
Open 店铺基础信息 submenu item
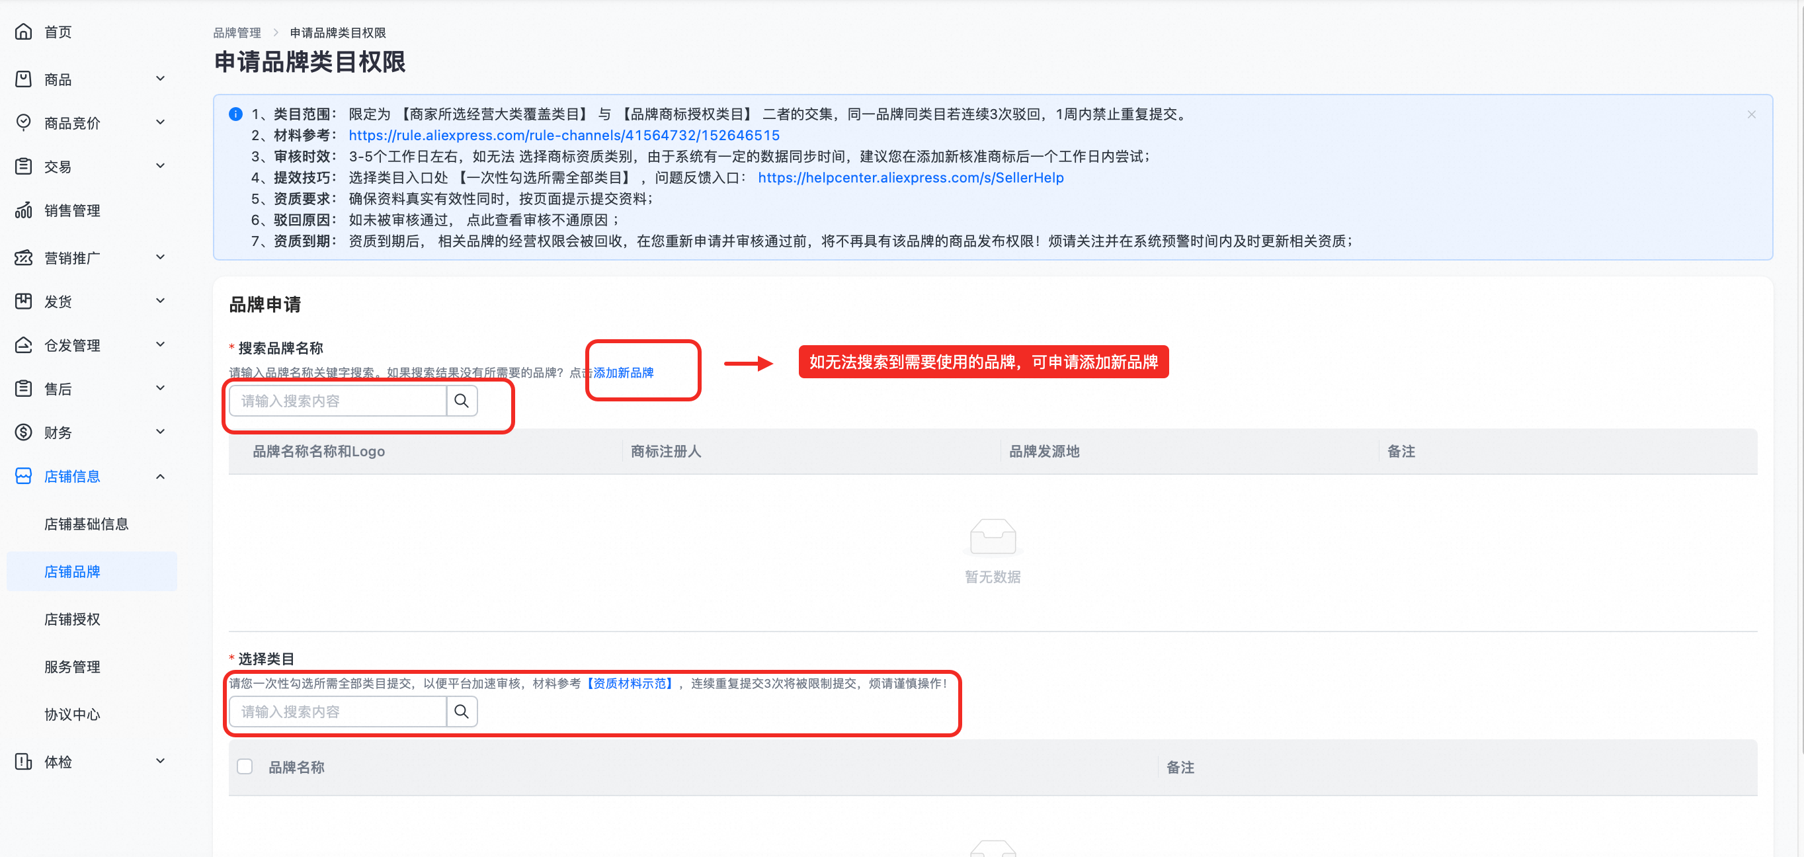[x=86, y=524]
